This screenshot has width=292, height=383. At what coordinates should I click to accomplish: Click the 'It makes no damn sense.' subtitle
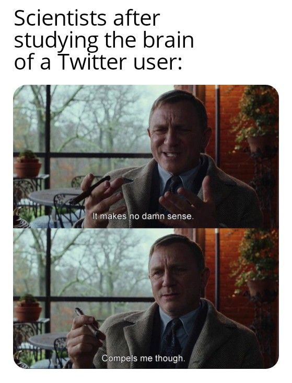pyautogui.click(x=143, y=216)
